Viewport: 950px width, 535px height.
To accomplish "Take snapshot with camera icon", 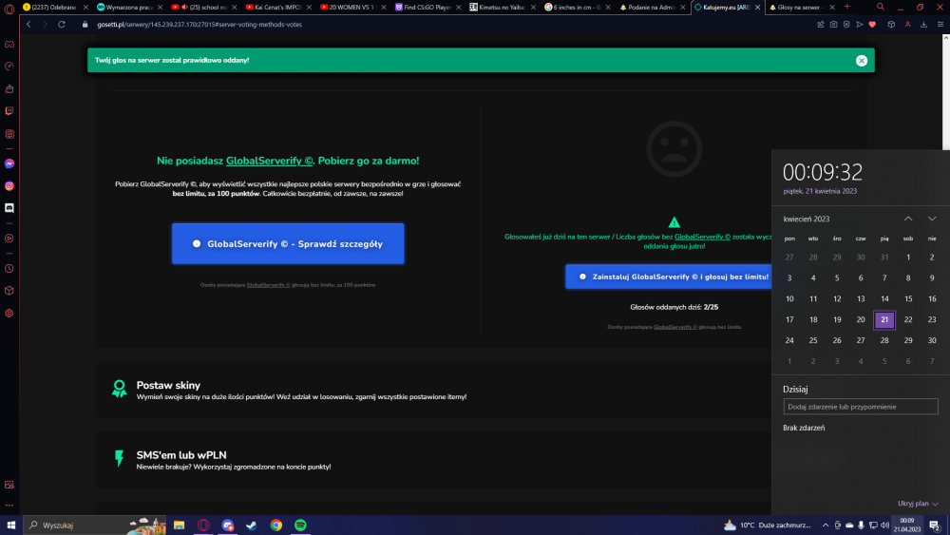I will [834, 25].
